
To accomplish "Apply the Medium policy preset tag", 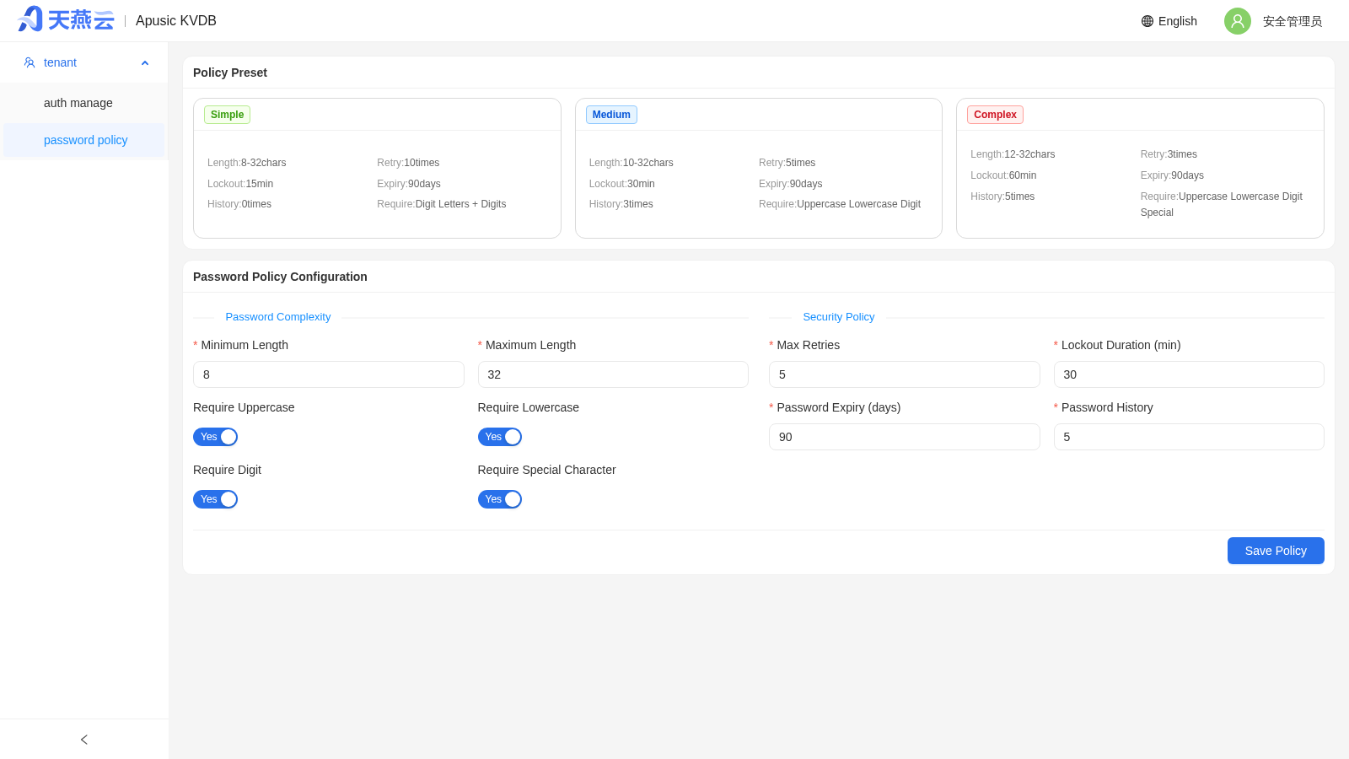I will pyautogui.click(x=611, y=115).
